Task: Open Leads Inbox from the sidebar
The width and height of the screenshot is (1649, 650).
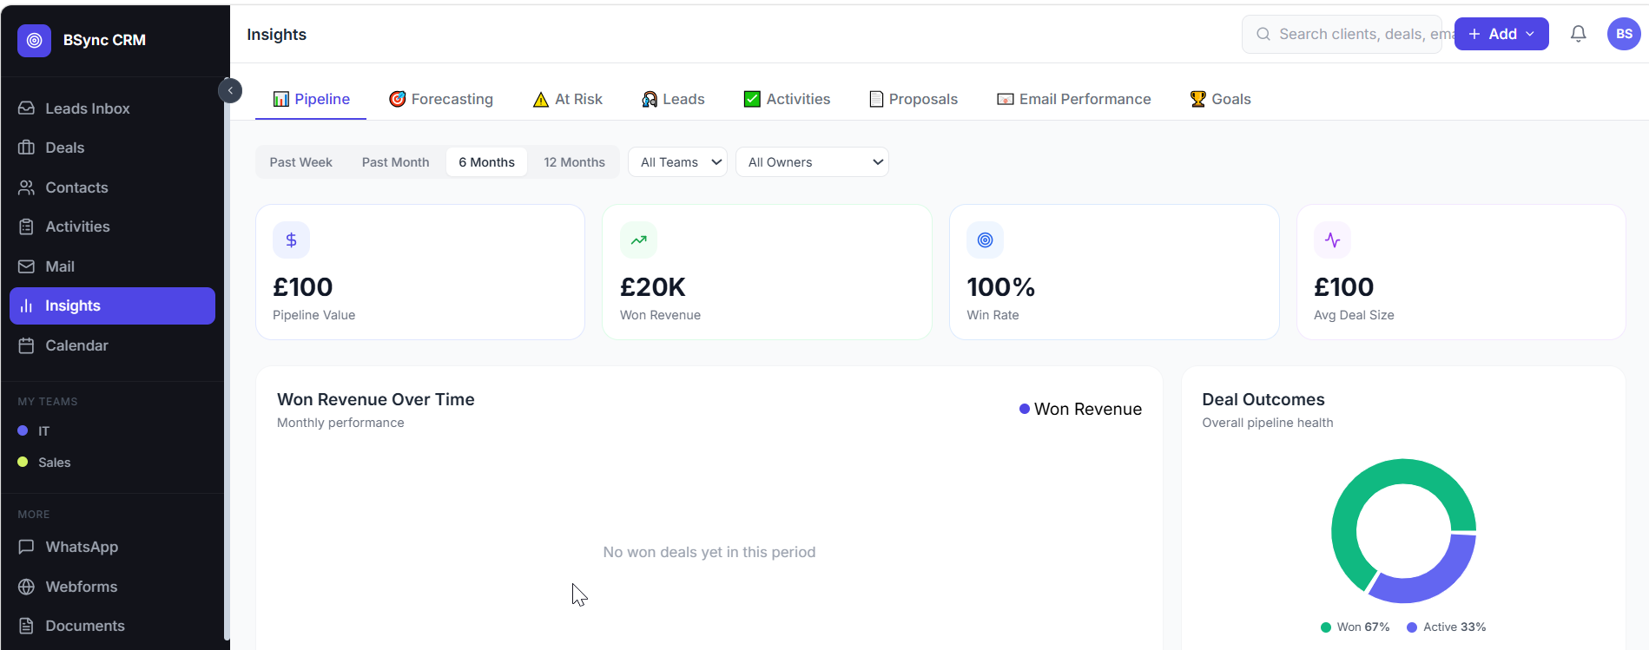Action: 112,108
